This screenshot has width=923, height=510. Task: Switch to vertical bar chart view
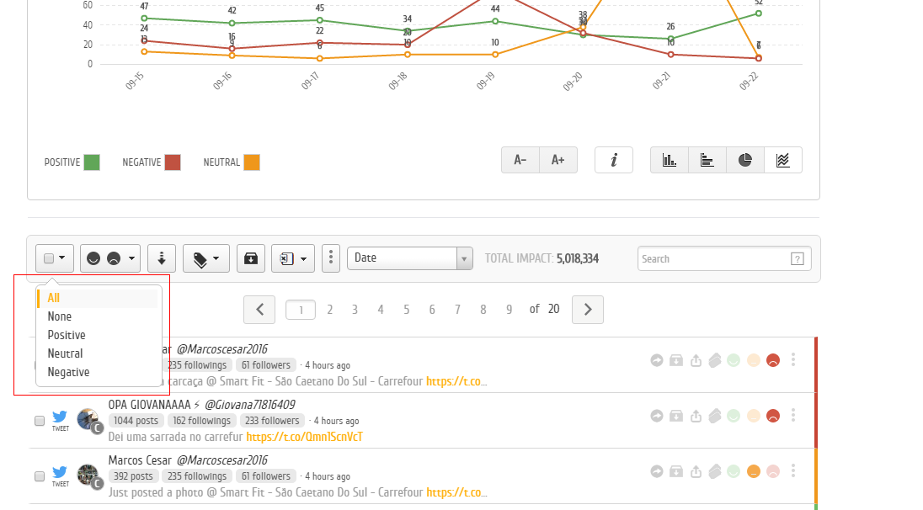(x=670, y=160)
